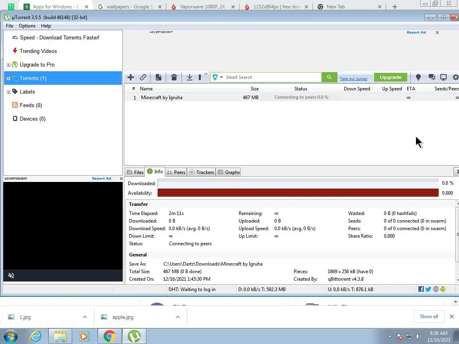The height and width of the screenshot is (344, 459).
Task: Click the green search magnifier button
Action: [x=330, y=77]
